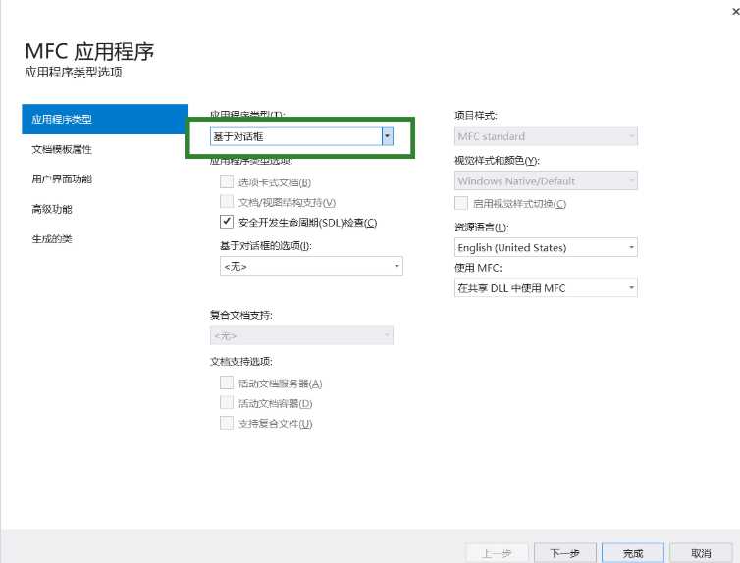
Task: Open the 生成的类 page
Action: click(52, 239)
